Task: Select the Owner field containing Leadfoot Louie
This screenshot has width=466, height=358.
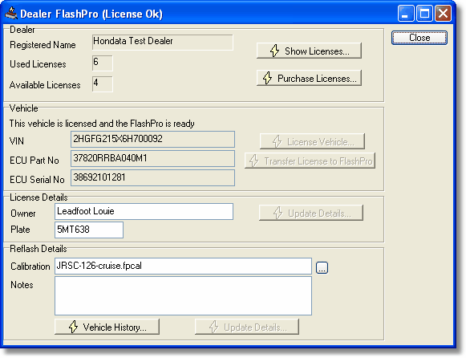Action: (x=144, y=211)
